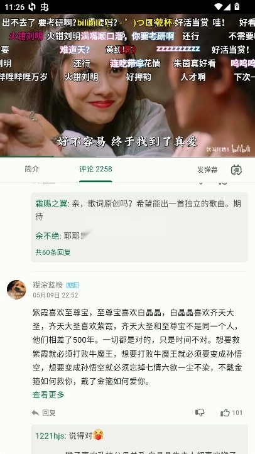
Task: Tap the 回复 reply arrow icon
Action: coord(35,413)
